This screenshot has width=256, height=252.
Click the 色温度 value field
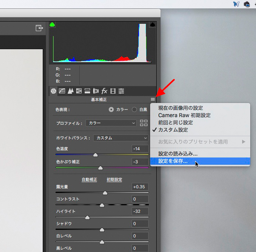(x=140, y=149)
